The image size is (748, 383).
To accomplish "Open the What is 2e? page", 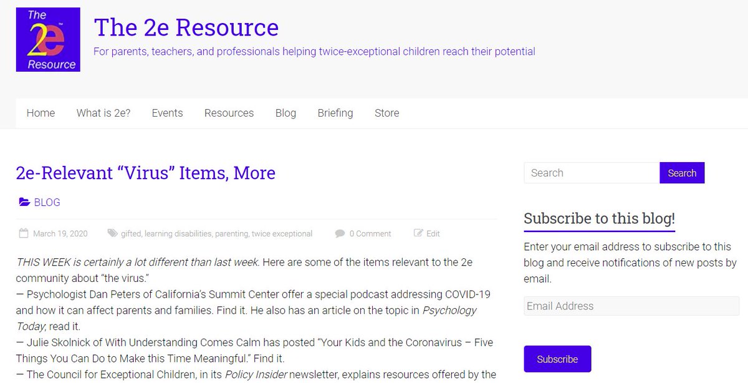I will tap(103, 113).
